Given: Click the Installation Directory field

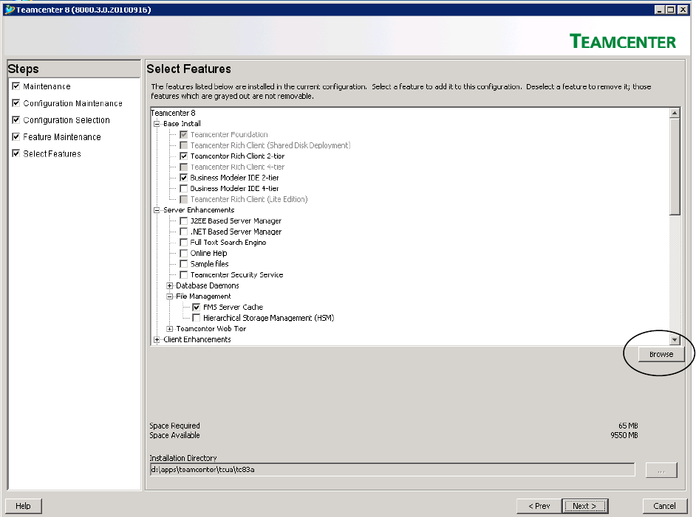Looking at the screenshot, I should coord(392,470).
